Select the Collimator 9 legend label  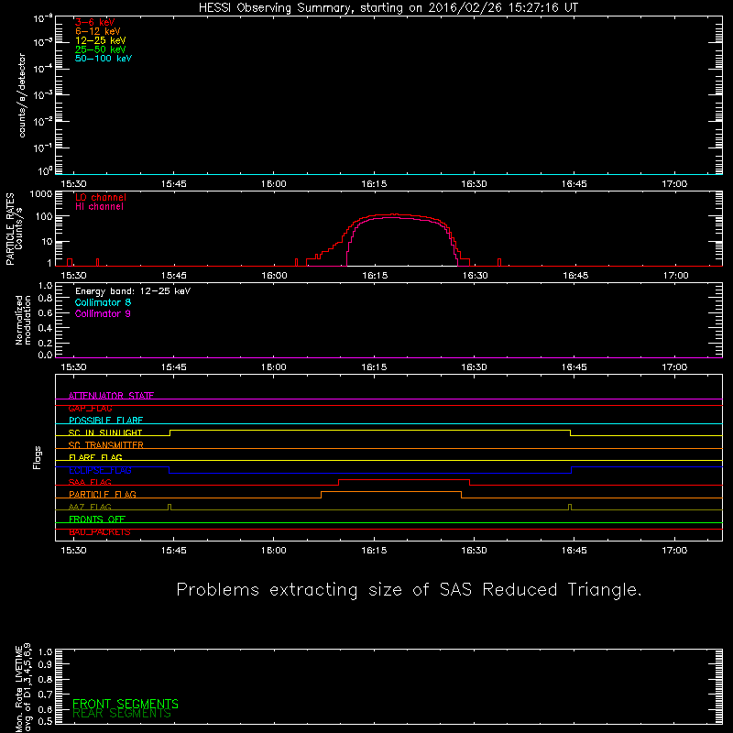pyautogui.click(x=103, y=313)
